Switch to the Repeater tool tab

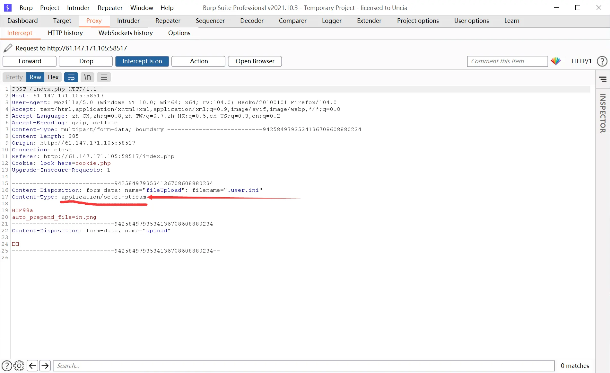click(x=168, y=21)
